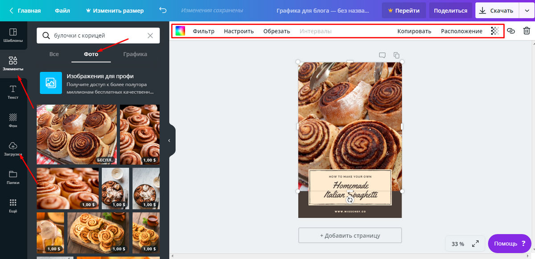Open the Файл menu
The image size is (535, 259).
(x=62, y=11)
